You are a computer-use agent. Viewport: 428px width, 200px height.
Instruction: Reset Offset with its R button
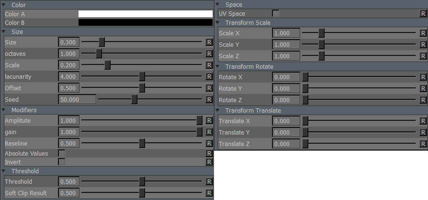click(209, 88)
